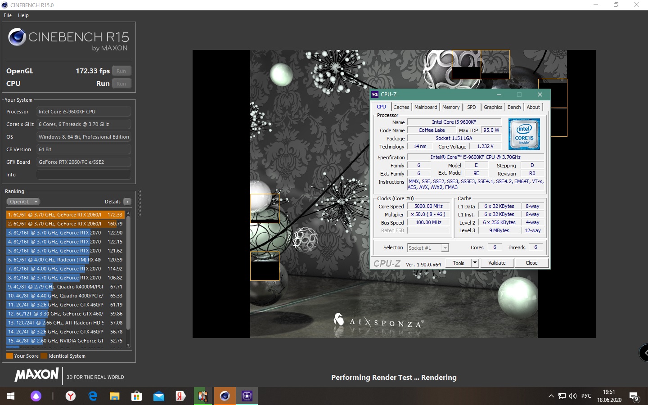Switch to Cinebench via its taskbar icon
Screen dimensions: 648x405
(225, 396)
